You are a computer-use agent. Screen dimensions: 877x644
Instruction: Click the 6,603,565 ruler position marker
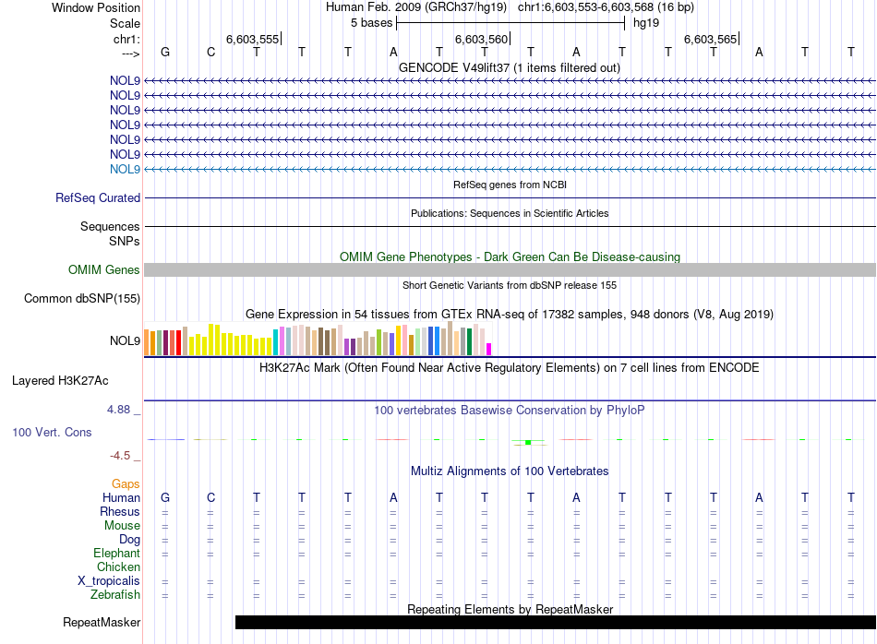click(x=711, y=39)
